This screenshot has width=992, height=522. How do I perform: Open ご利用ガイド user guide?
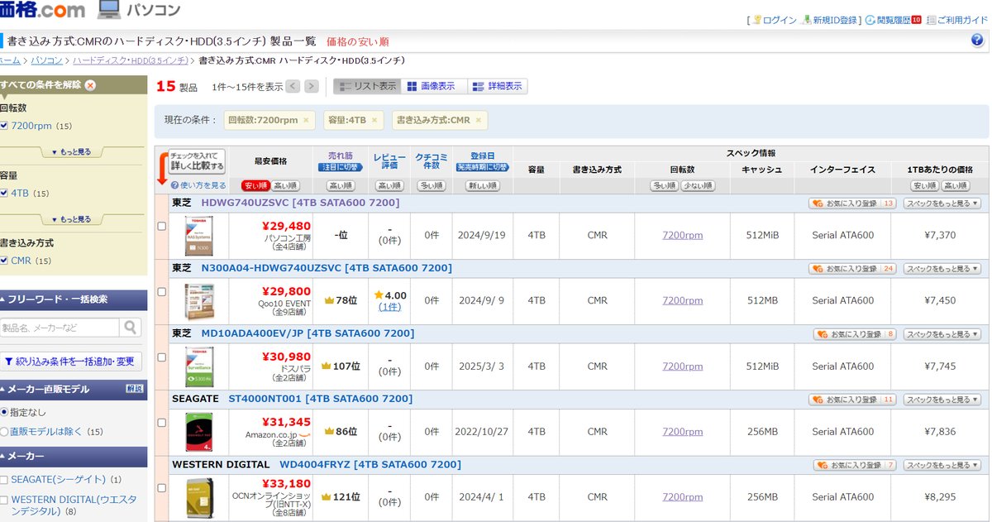[x=958, y=20]
